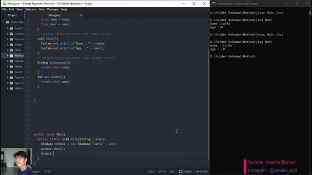Click the For Loo... folder icon
The height and width of the screenshot is (175, 312).
tap(11, 39)
